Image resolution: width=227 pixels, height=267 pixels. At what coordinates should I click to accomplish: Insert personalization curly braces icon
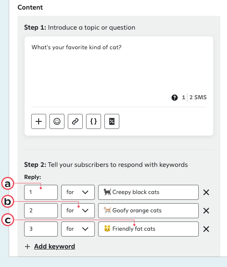94,121
